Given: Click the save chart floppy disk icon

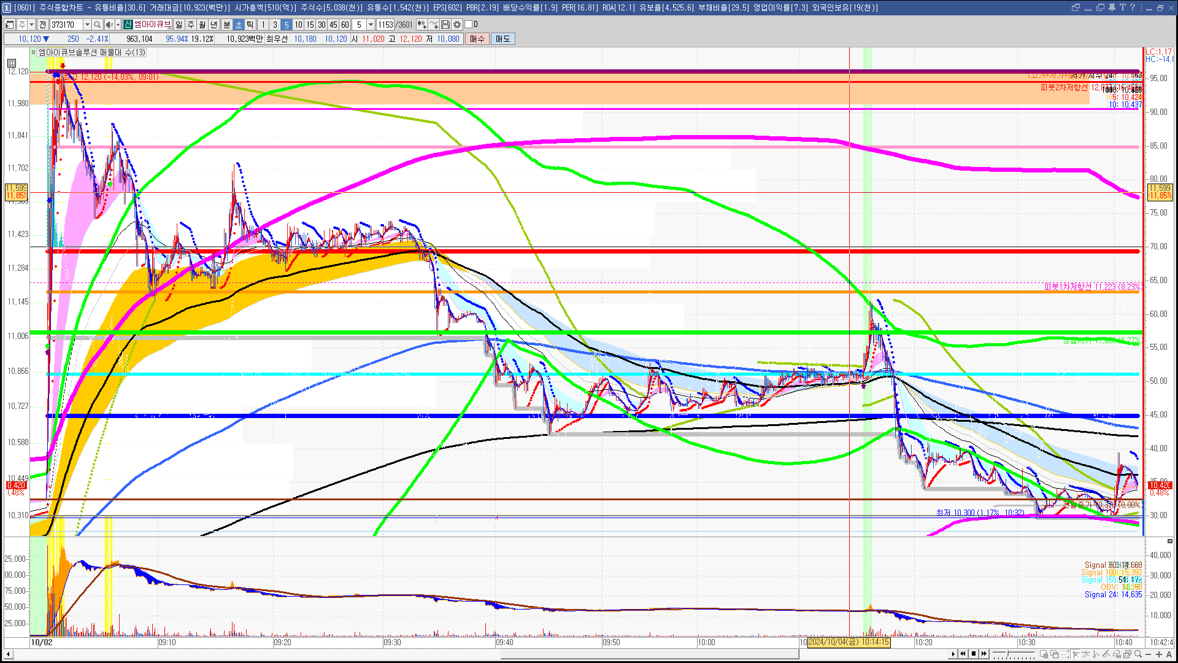Looking at the screenshot, I should click(x=445, y=25).
